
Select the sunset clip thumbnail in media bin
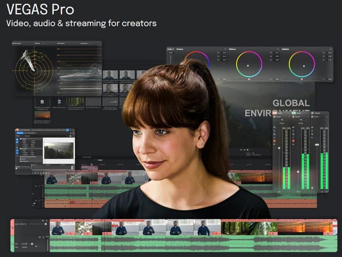[42, 115]
